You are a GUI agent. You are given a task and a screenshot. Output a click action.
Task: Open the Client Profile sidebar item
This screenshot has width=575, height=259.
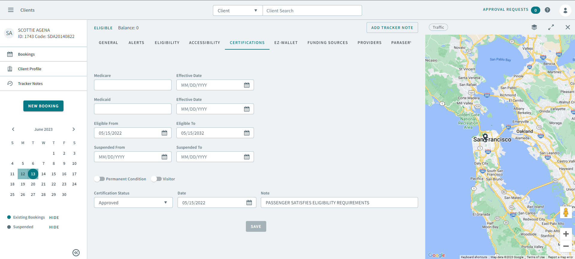[x=43, y=69]
